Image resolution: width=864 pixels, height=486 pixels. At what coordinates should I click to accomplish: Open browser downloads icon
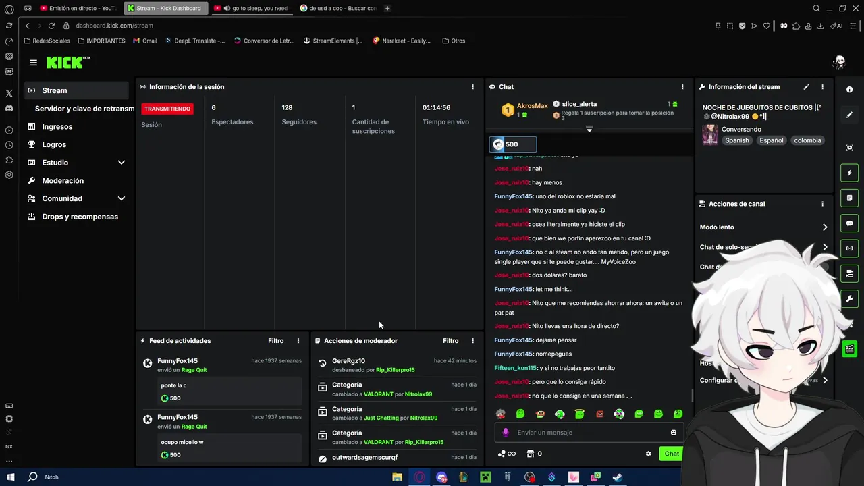820,26
